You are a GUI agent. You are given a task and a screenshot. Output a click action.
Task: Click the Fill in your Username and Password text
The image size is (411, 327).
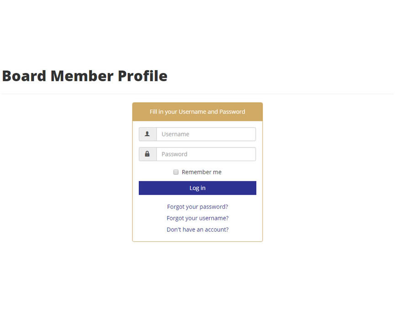(x=197, y=111)
